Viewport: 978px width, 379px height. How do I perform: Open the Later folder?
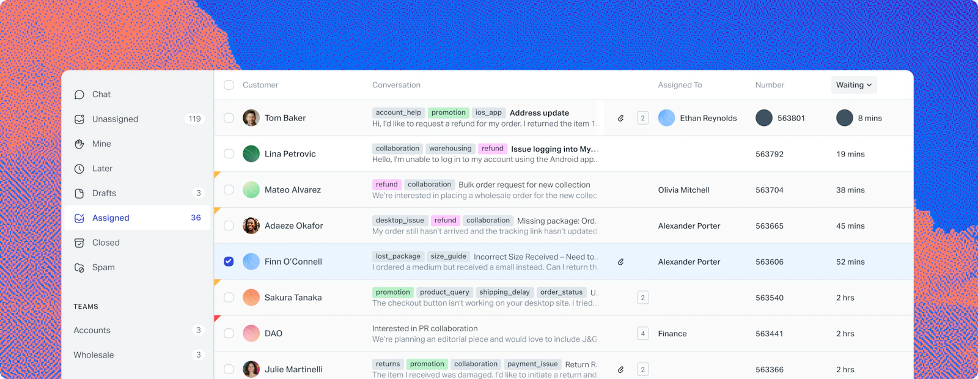click(x=138, y=169)
